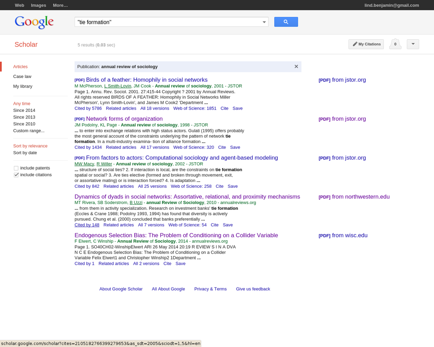Expand the More… menu in top bar
This screenshot has width=434, height=347.
[60, 5]
